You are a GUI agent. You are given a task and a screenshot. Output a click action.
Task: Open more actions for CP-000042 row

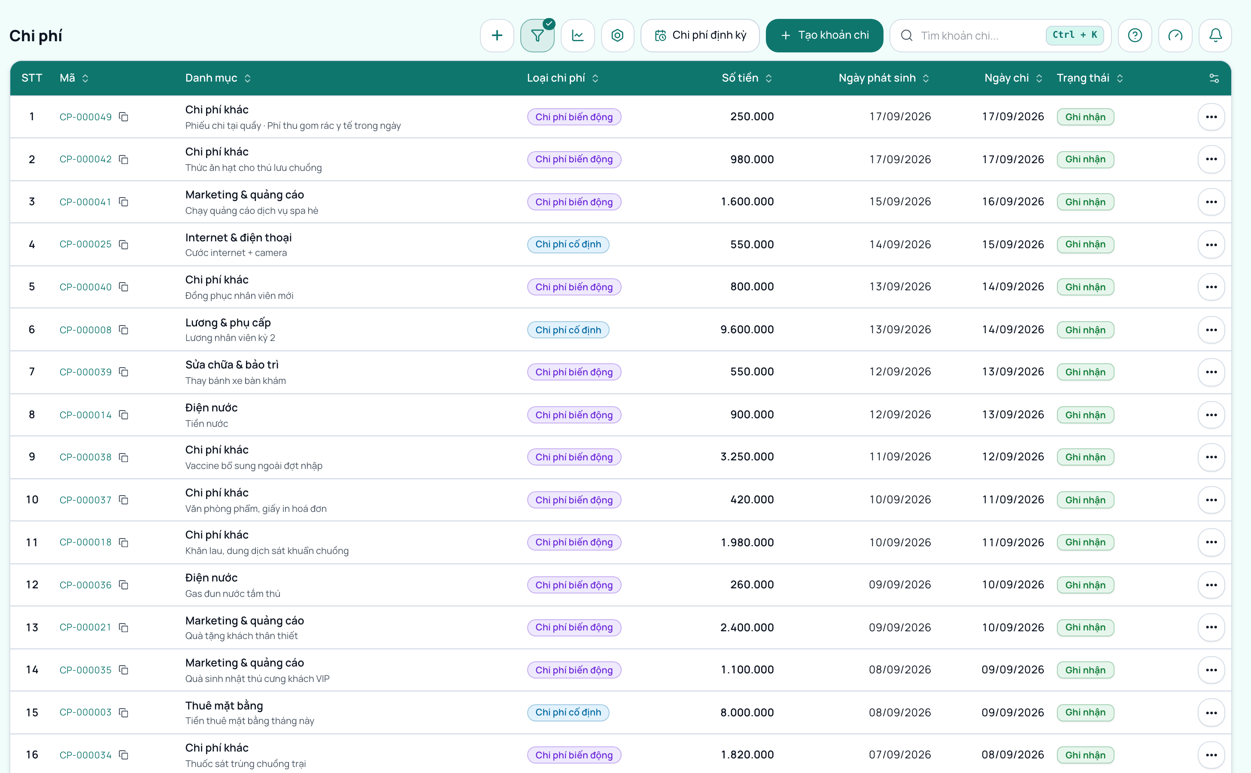point(1211,159)
